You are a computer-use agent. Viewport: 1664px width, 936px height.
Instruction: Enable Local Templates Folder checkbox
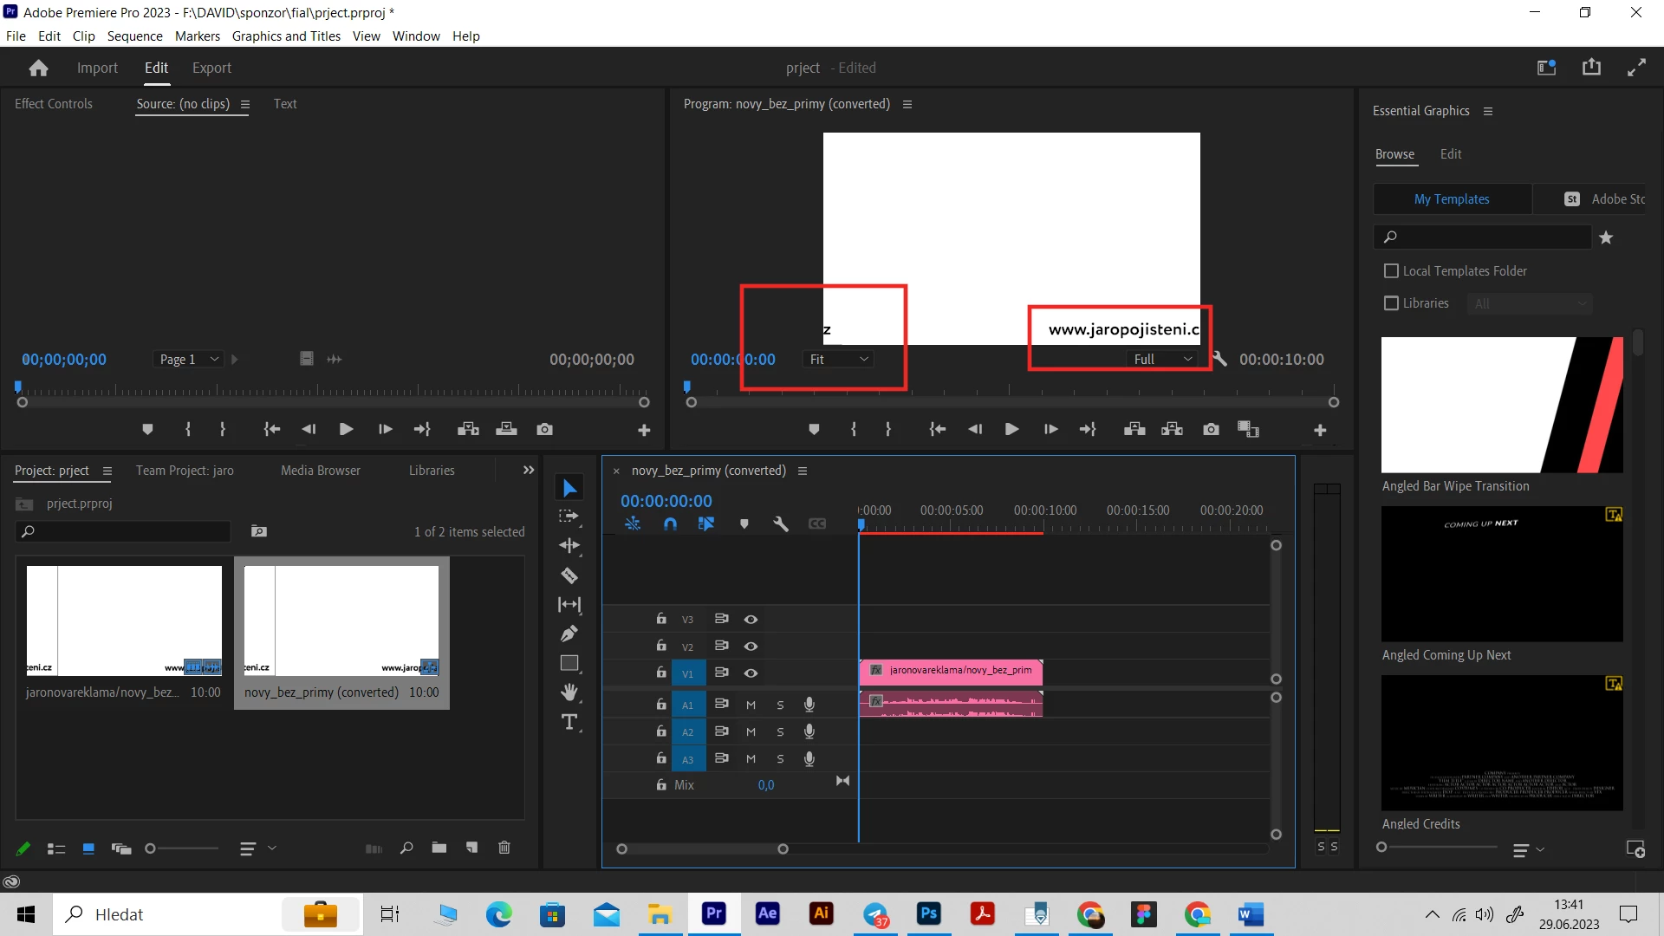[1392, 271]
